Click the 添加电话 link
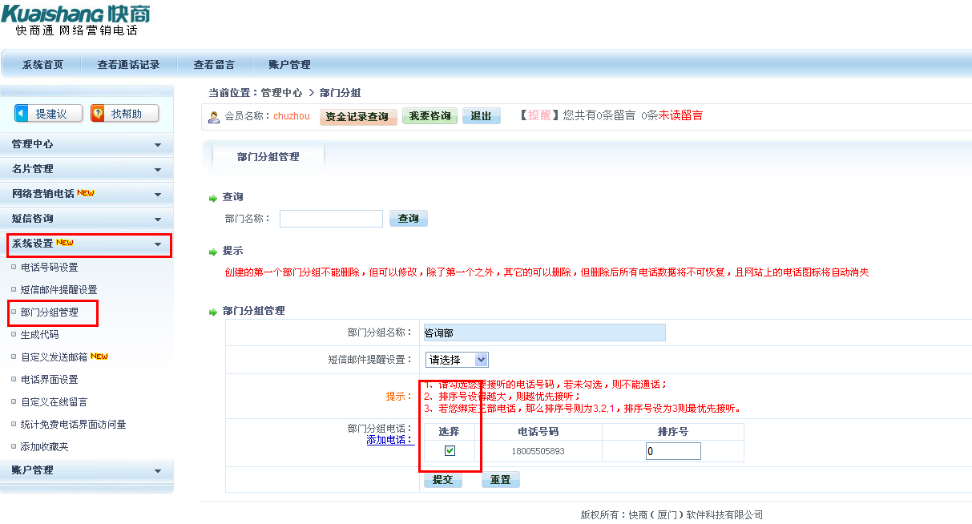Image resolution: width=972 pixels, height=524 pixels. point(389,440)
